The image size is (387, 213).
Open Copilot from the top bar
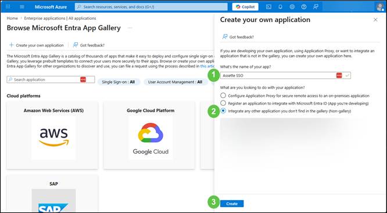(x=245, y=7)
